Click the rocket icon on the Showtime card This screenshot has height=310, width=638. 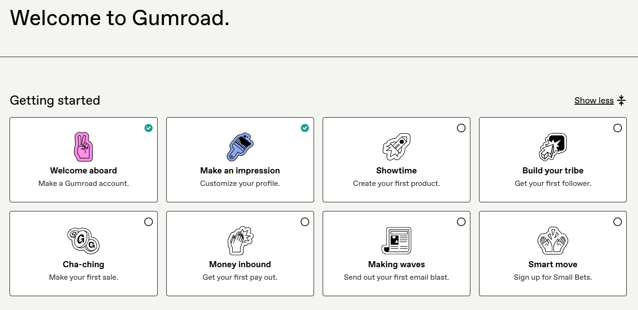click(396, 146)
